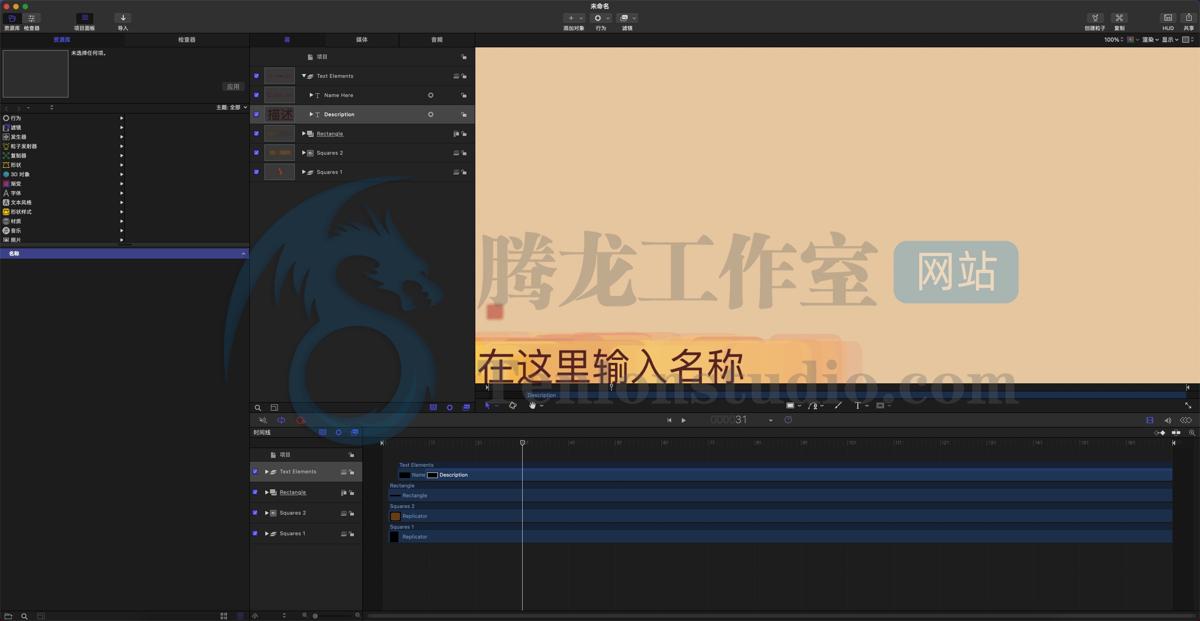1200x621 pixels.
Task: Uncheck Rectangle checkbox in Timeline list
Action: (x=255, y=492)
